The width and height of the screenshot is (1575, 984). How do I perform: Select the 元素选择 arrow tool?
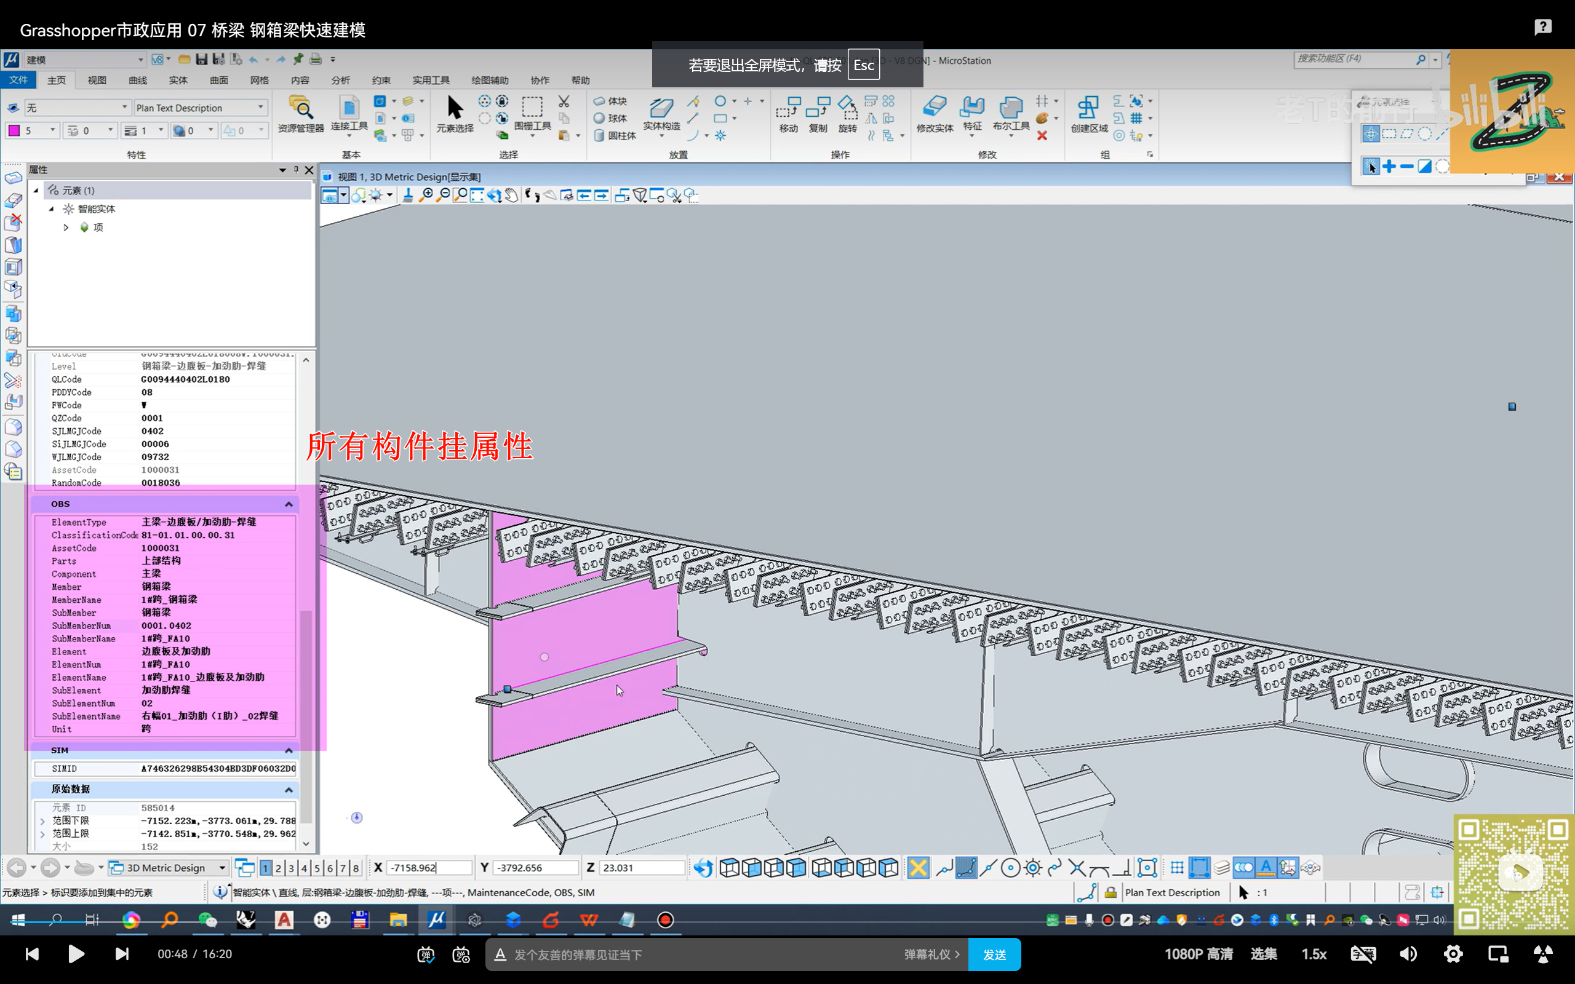pos(455,109)
